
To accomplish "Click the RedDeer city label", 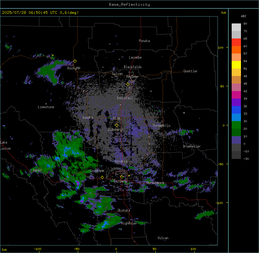I will pyautogui.click(x=133, y=77).
